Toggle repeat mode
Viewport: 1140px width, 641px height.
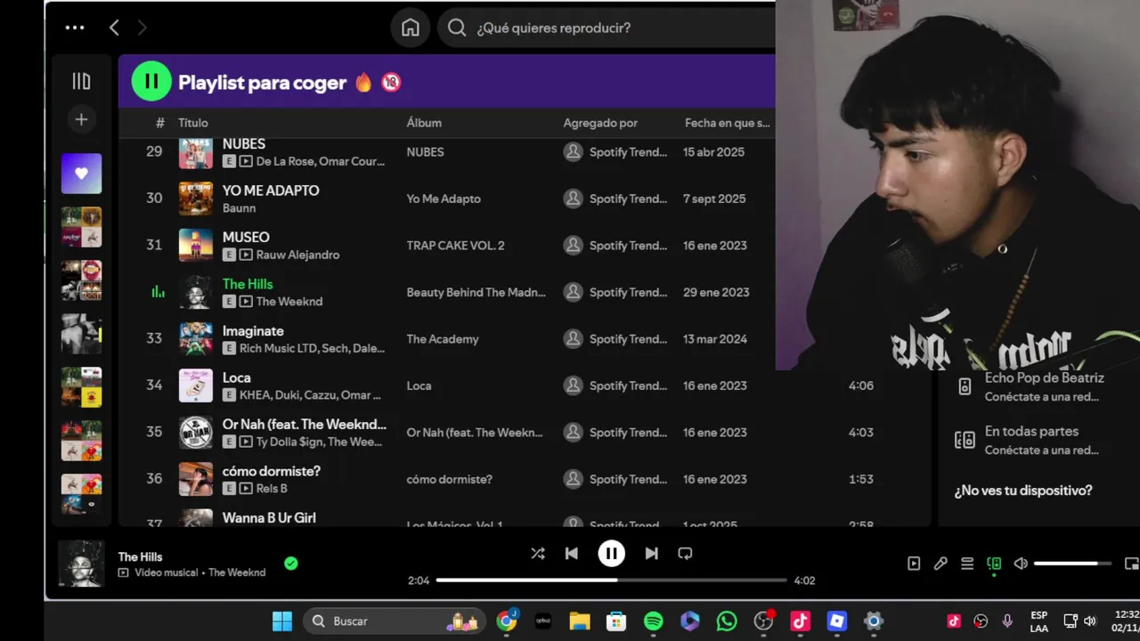point(685,553)
